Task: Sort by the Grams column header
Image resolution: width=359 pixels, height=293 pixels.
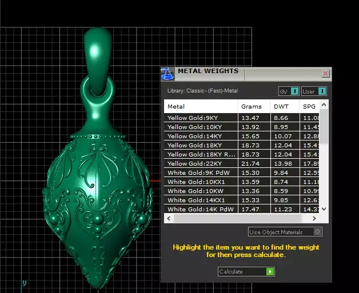Action: point(254,107)
